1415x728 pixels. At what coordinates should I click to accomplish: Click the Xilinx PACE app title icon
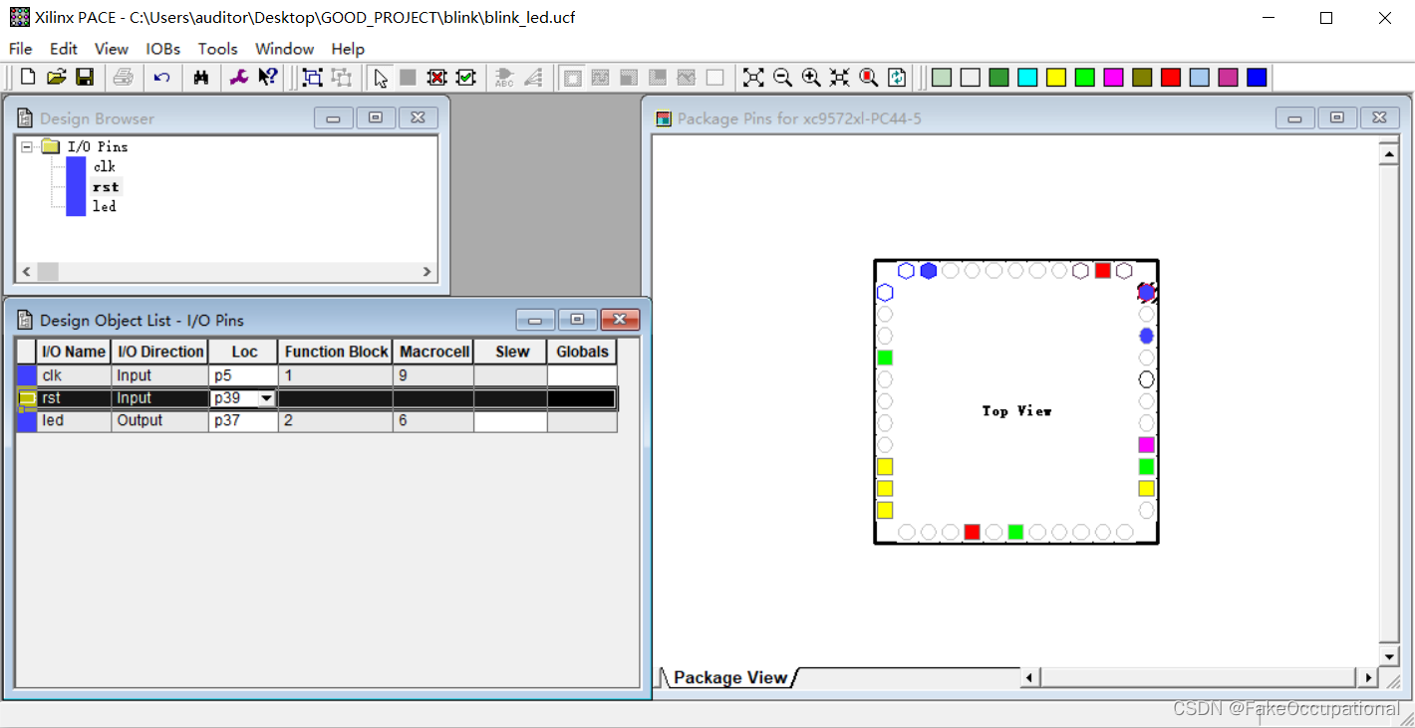click(20, 17)
